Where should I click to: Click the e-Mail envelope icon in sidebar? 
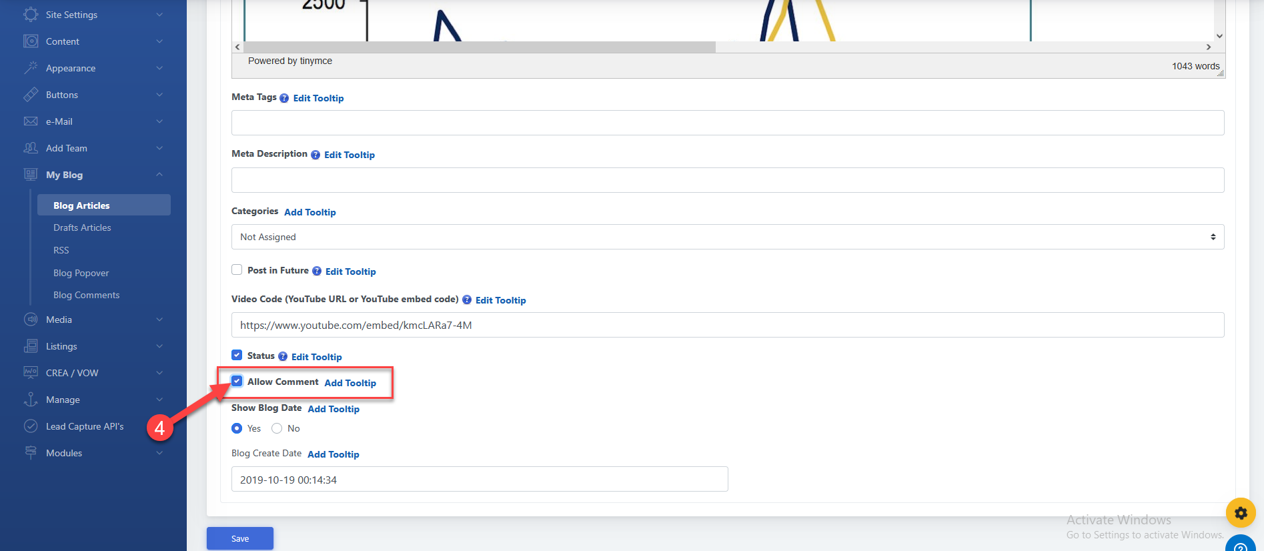pyautogui.click(x=31, y=121)
